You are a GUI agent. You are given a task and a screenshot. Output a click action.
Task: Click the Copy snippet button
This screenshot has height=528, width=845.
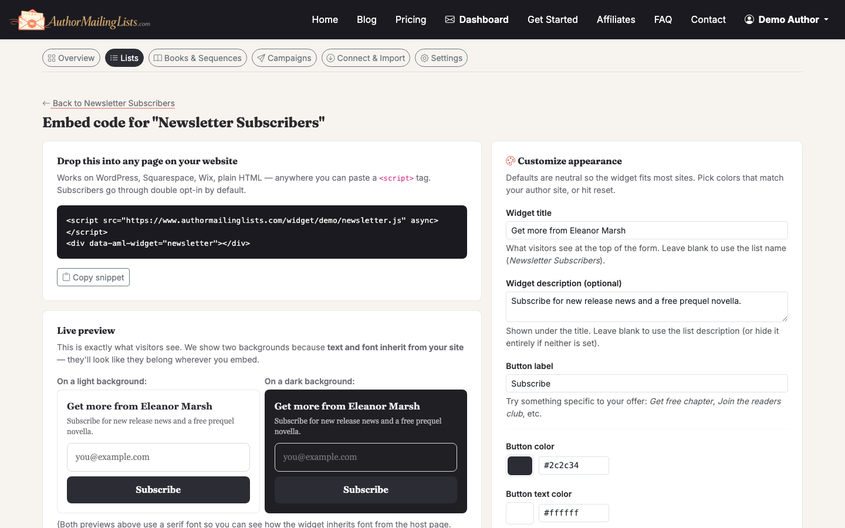click(93, 277)
